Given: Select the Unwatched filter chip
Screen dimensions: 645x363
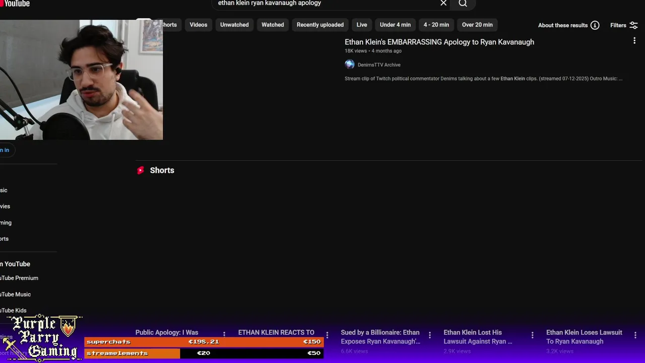Looking at the screenshot, I should [234, 25].
